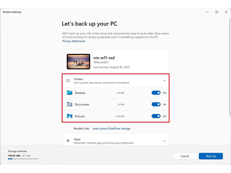Click the Pictures folder label

coord(80,116)
